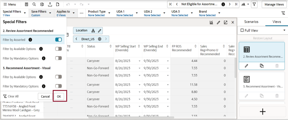
Task: Switch to the Scenarios tab
Action: pyautogui.click(x=251, y=22)
